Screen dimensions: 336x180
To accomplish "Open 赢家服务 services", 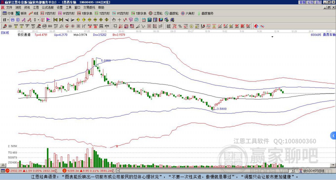I will pyautogui.click(x=205, y=13).
